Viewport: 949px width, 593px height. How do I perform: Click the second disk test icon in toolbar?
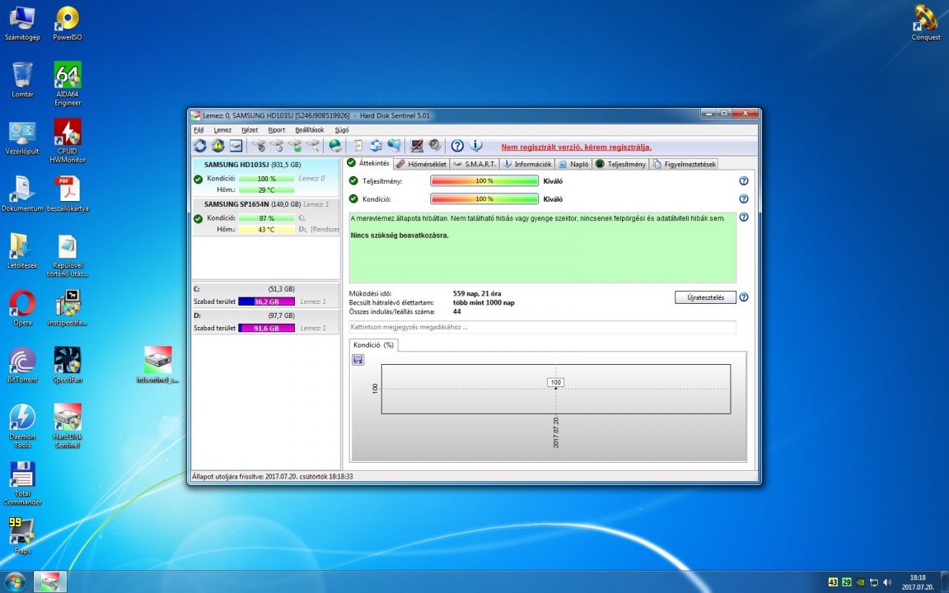click(x=277, y=146)
